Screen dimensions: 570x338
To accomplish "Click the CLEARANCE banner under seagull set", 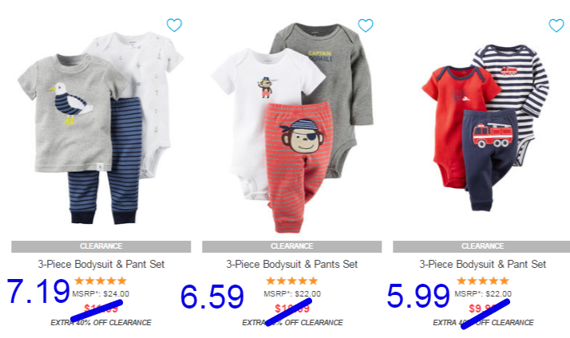I will pyautogui.click(x=101, y=246).
